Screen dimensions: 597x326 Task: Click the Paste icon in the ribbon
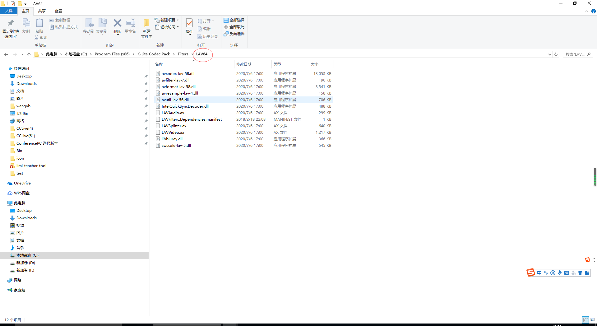pos(39,23)
